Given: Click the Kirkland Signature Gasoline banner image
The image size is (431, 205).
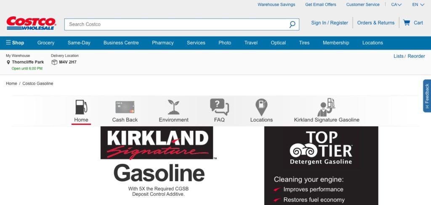Looking at the screenshot, I should point(159,161).
